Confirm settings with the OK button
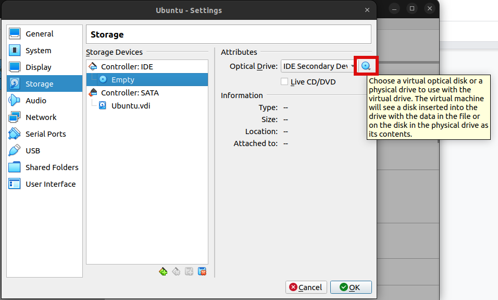The width and height of the screenshot is (498, 300). click(351, 287)
